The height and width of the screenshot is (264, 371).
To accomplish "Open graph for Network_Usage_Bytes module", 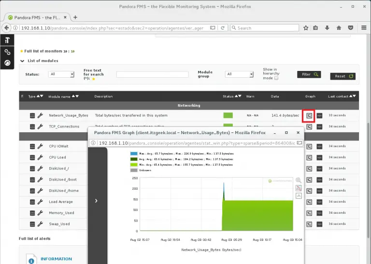I will click(x=309, y=116).
